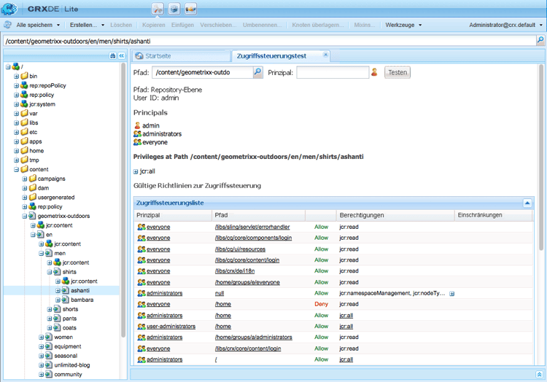This screenshot has height=382, width=547.
Task: Click Knoten überlagern toolbar item
Action: pos(318,25)
